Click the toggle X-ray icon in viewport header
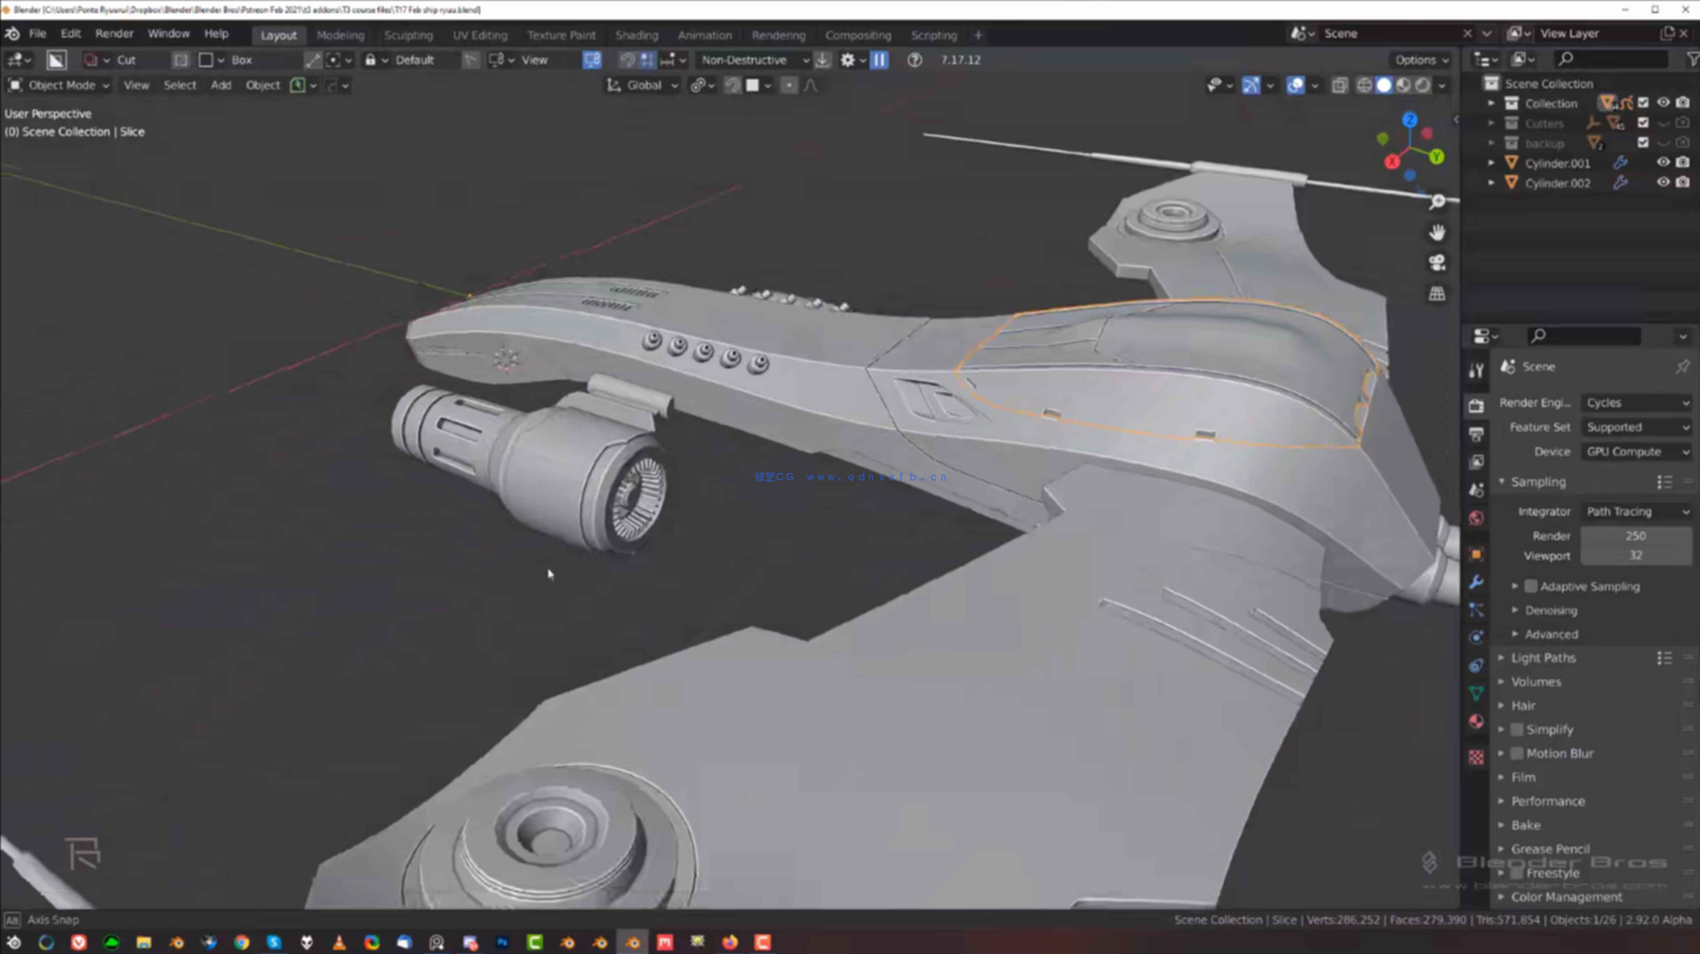The height and width of the screenshot is (954, 1700). [1340, 85]
